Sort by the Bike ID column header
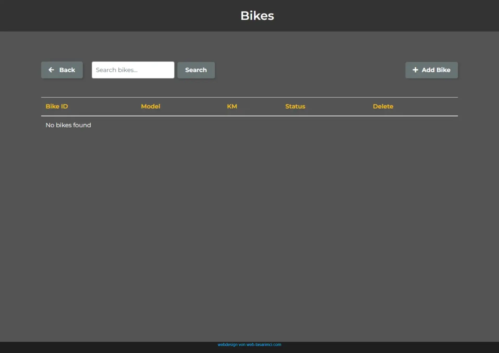 pyautogui.click(x=57, y=106)
